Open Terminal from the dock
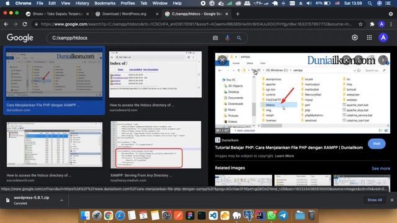 coord(202,216)
